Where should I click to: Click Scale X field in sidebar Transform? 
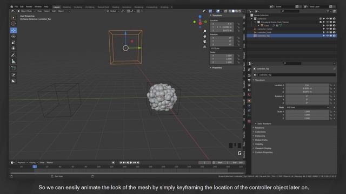tap(222, 56)
